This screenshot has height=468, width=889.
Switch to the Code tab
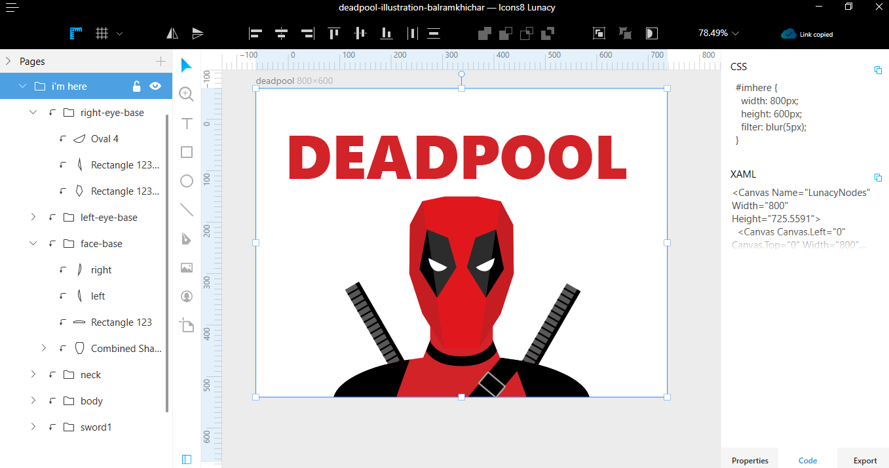808,460
